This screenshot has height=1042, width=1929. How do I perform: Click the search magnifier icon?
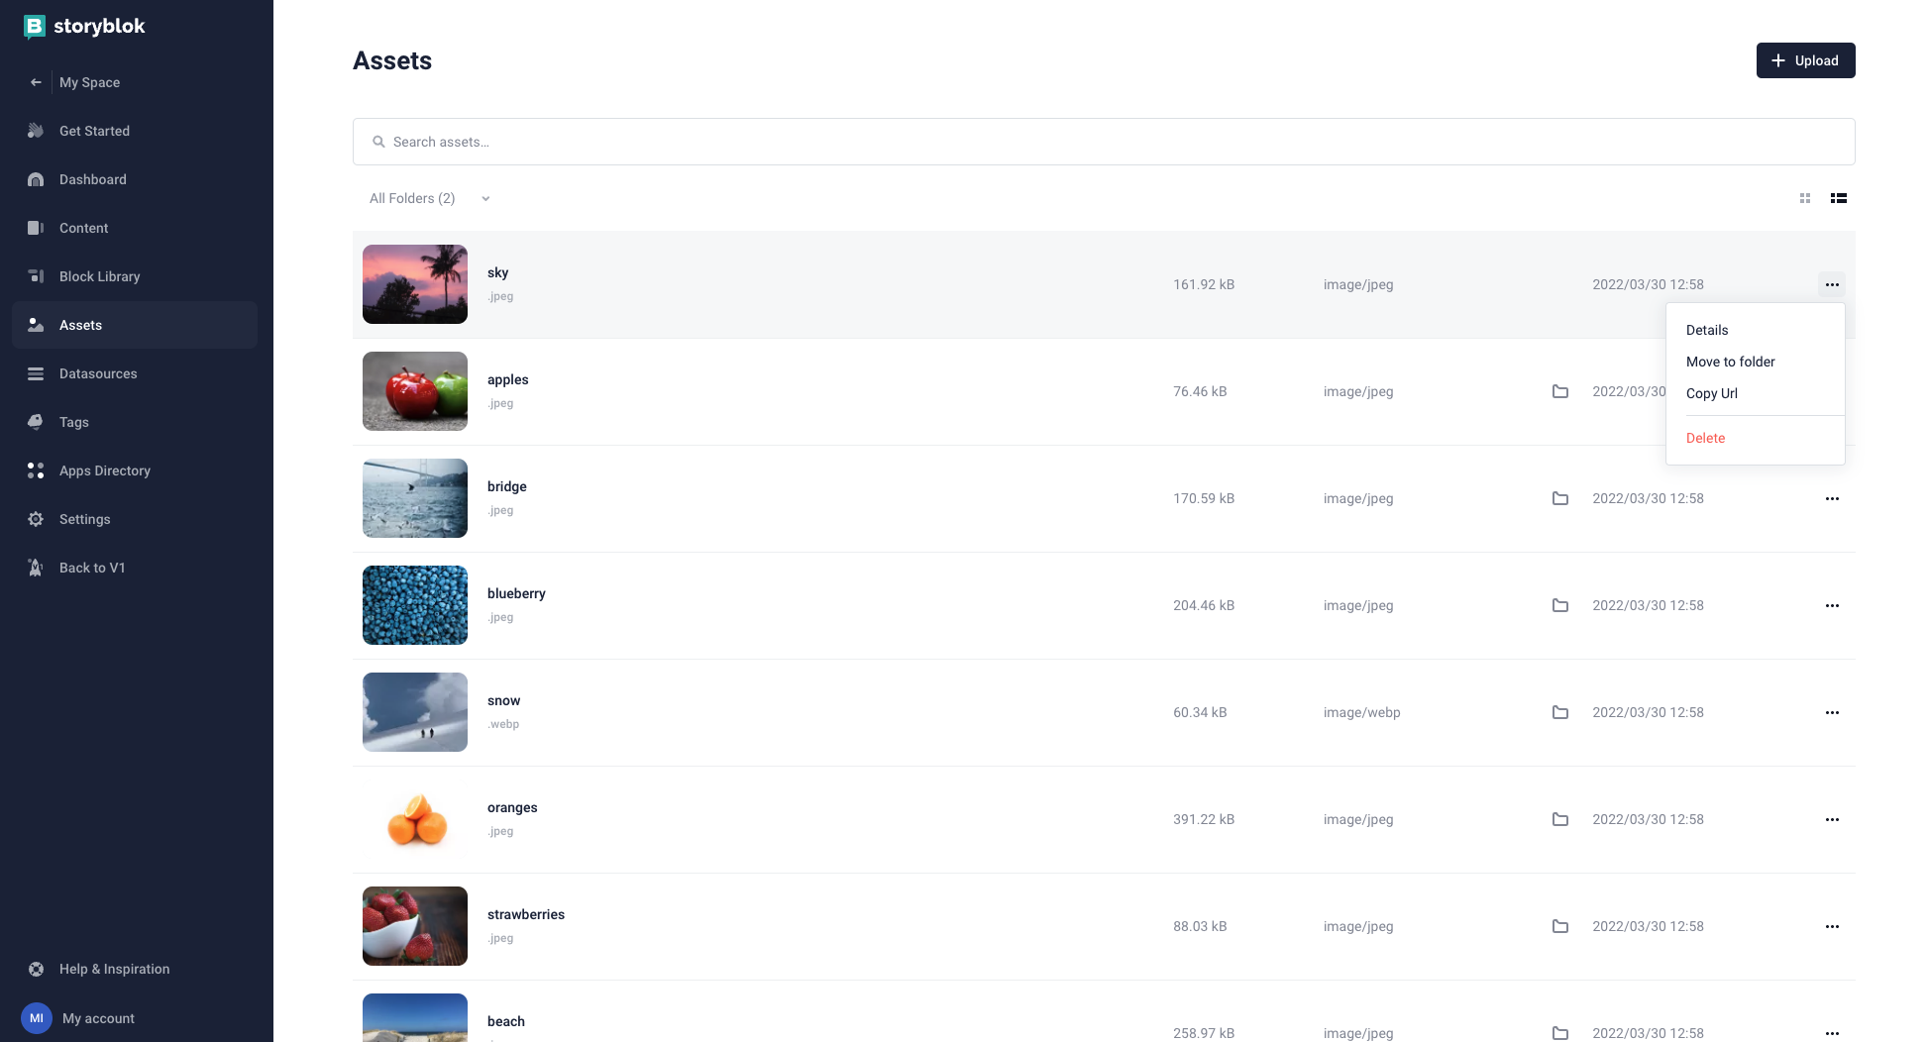[x=378, y=142]
